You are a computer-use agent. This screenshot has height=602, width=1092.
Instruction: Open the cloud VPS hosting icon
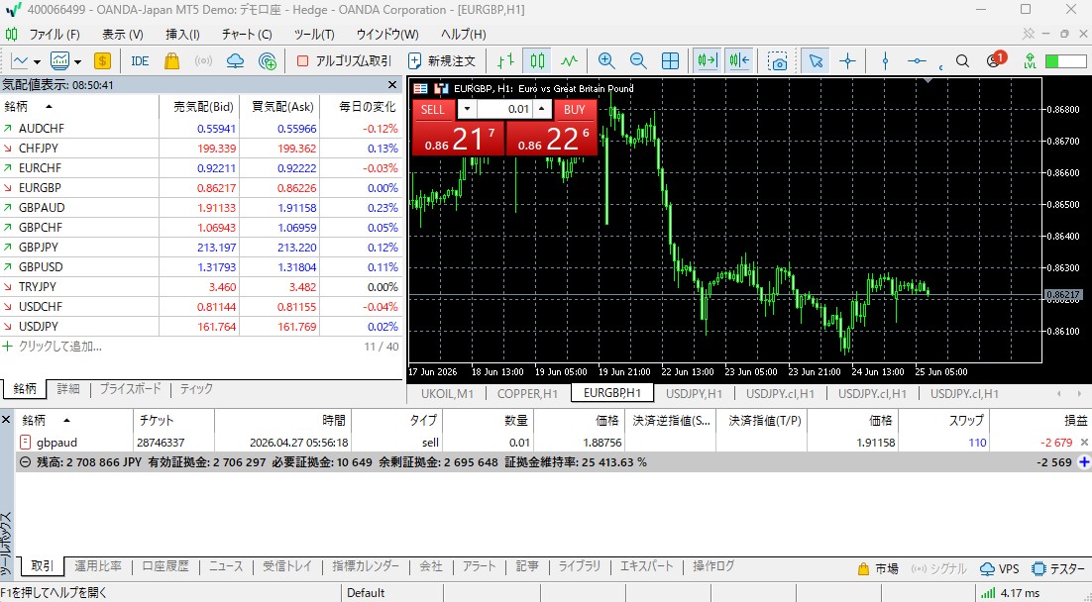pos(236,61)
